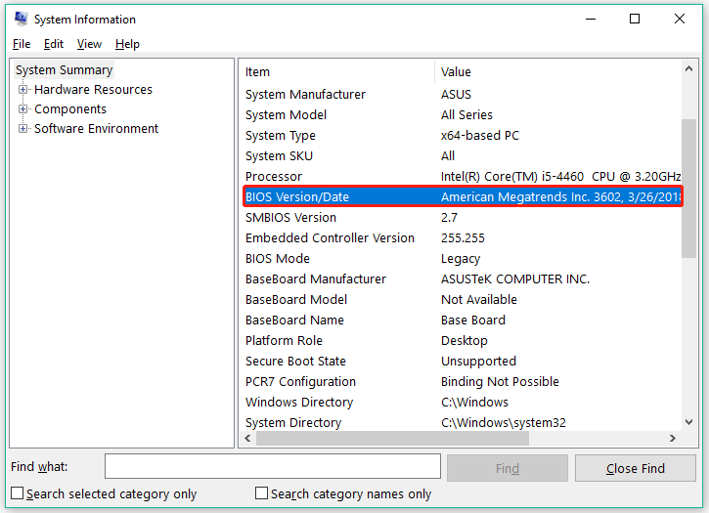Click the Intel Core i5-4460 processor value

(x=560, y=176)
